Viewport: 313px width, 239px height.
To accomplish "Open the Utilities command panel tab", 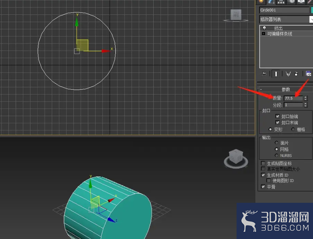I will pyautogui.click(x=310, y=2).
